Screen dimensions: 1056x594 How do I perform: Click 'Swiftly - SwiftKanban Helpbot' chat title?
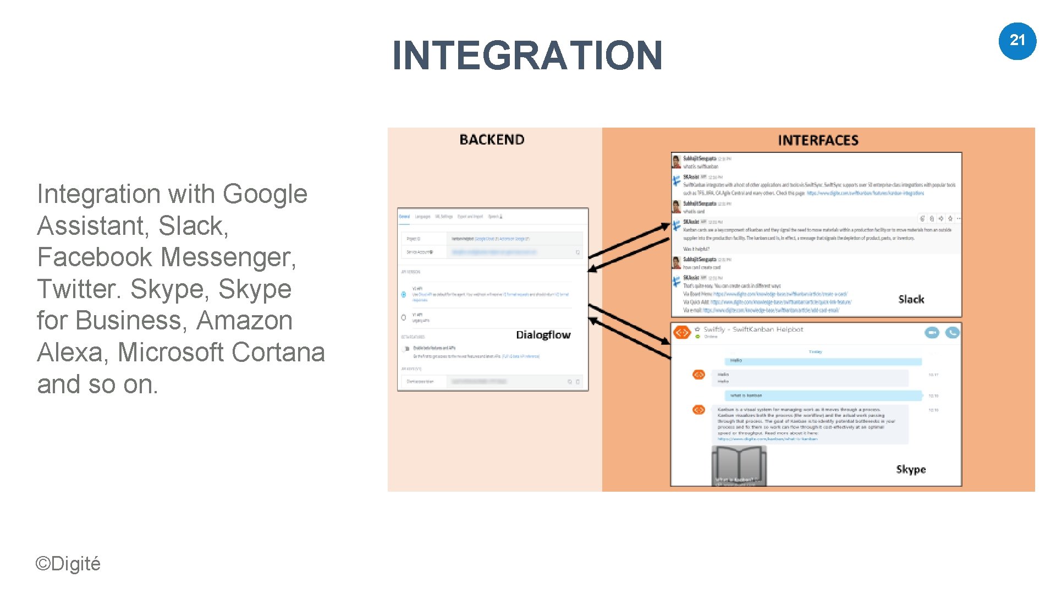point(754,329)
